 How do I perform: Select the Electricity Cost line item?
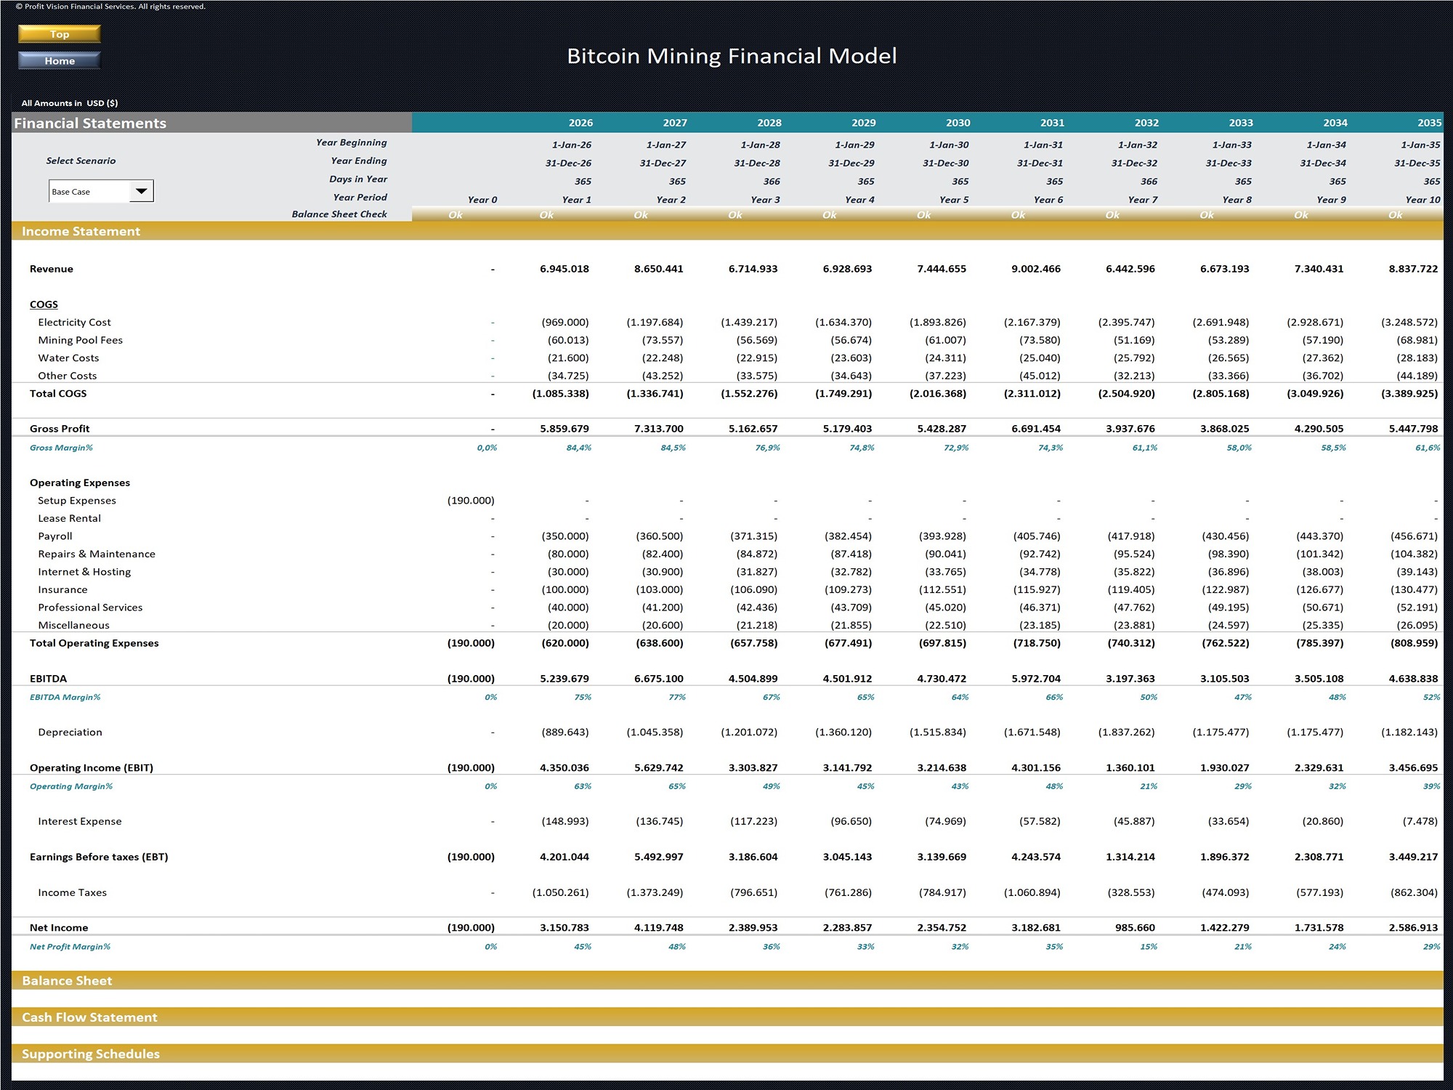(74, 322)
